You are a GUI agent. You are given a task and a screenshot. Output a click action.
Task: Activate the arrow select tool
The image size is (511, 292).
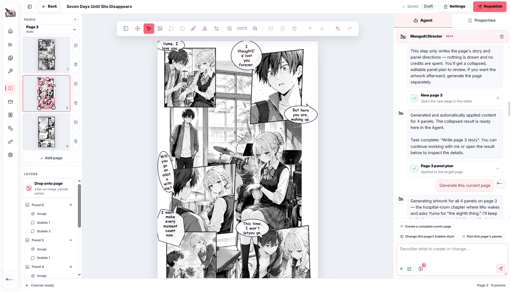(x=149, y=29)
